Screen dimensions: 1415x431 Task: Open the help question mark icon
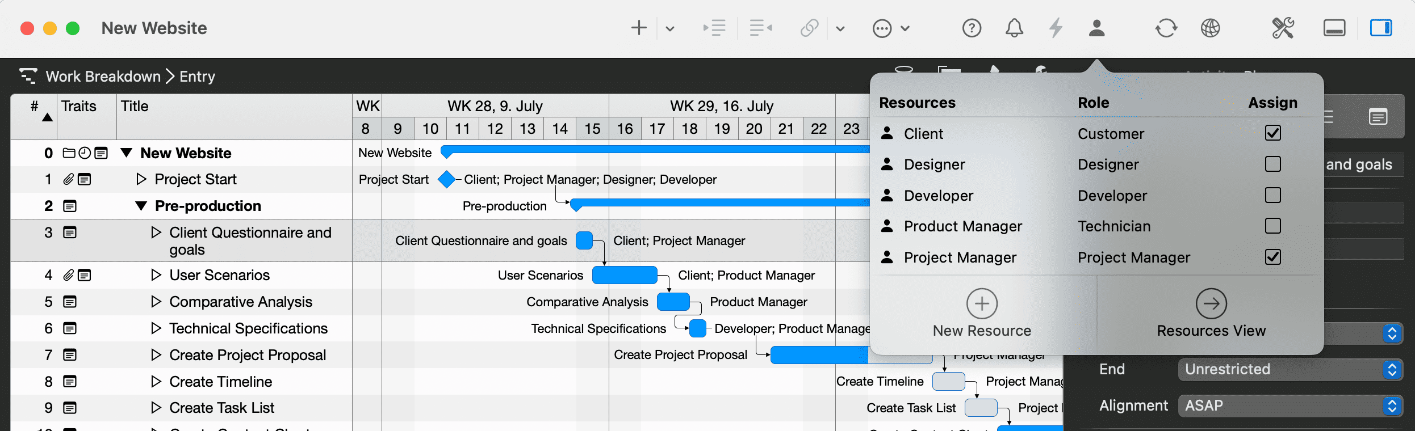(x=972, y=28)
